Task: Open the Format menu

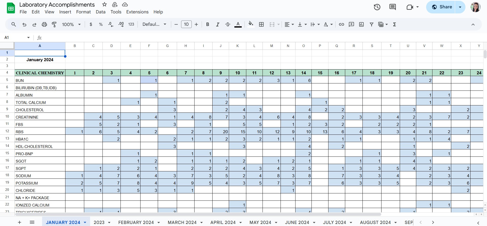Action: [83, 12]
